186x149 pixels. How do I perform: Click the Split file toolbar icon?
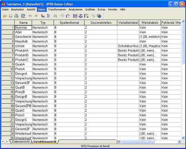75,16
